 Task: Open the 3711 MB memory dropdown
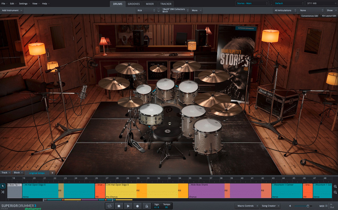[321, 3]
